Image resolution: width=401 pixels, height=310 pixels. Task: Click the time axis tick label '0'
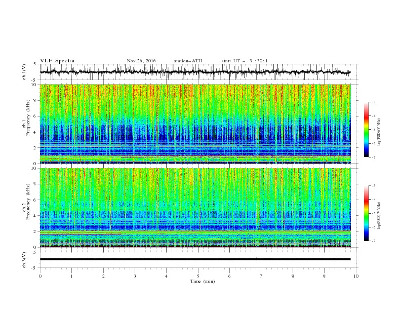[40, 276]
